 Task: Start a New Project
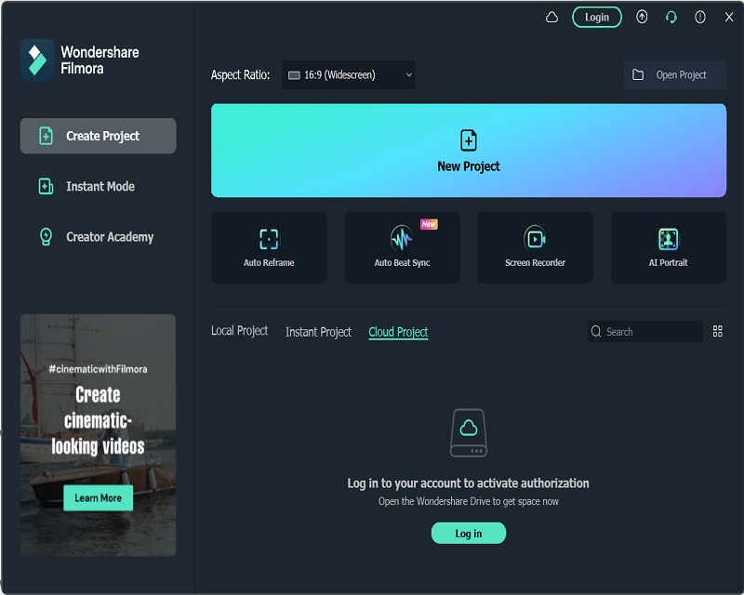pyautogui.click(x=469, y=151)
